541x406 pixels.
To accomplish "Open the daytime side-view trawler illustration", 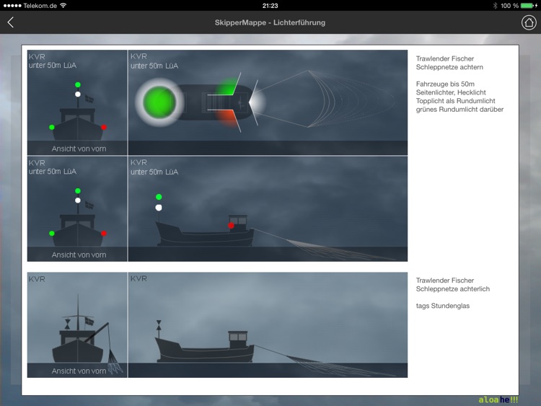I will click(268, 325).
